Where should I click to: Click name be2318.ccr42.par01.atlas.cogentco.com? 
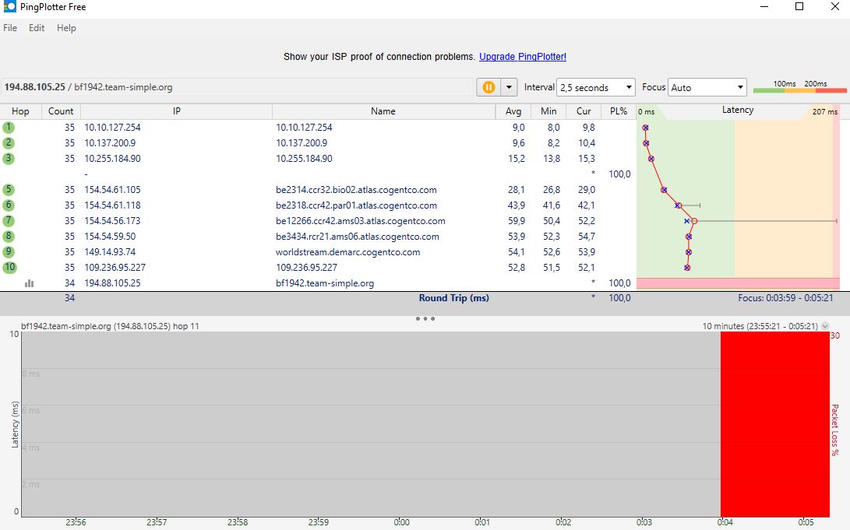tap(356, 205)
